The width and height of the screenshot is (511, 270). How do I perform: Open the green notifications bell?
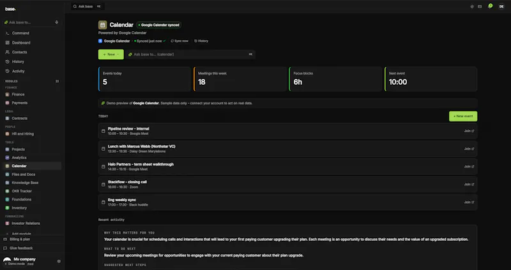(x=490, y=6)
